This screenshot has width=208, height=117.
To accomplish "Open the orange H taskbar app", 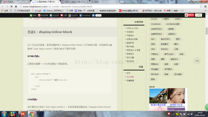I will click(23, 114).
